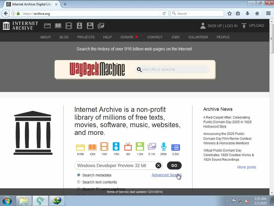Open the blue audio speaker icon labeled 13M

pos(116,147)
